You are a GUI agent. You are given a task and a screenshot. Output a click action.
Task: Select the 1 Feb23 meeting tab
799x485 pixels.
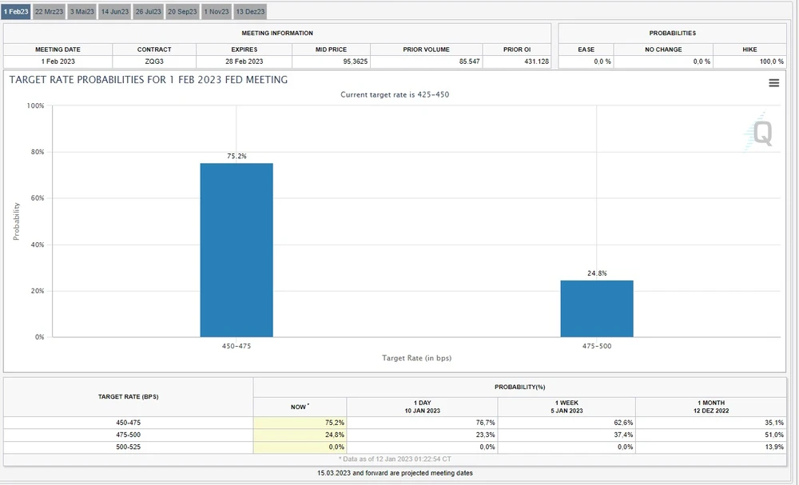coord(16,12)
